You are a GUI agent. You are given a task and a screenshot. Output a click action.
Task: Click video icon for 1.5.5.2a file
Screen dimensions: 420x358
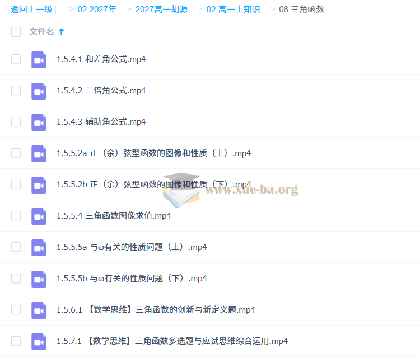tap(39, 154)
